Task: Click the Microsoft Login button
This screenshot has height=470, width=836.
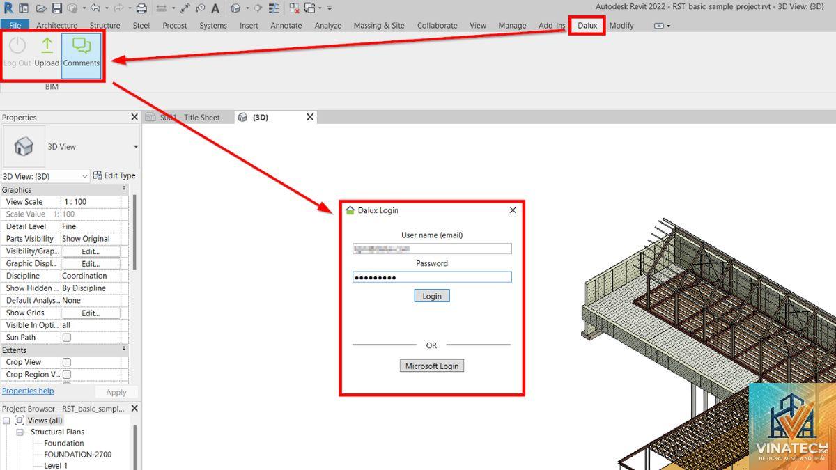Action: coord(432,366)
